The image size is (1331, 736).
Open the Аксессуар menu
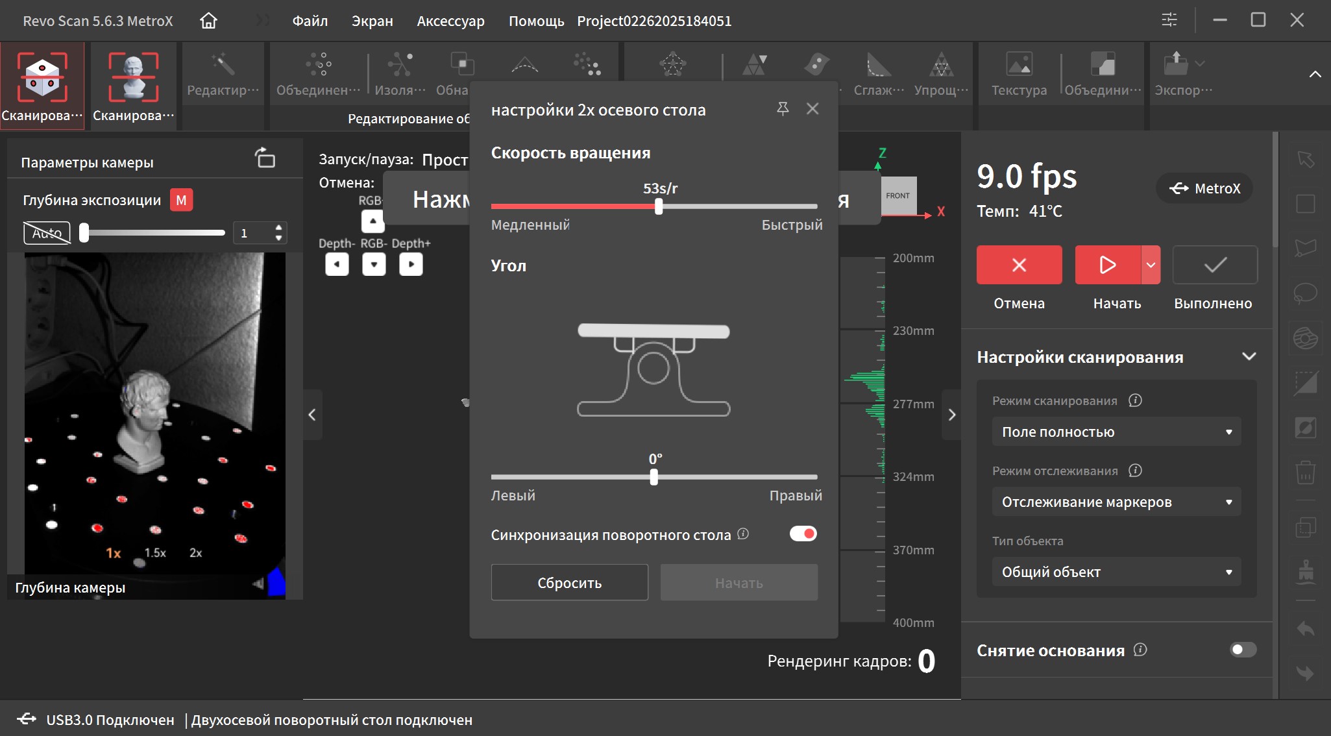[x=450, y=21]
